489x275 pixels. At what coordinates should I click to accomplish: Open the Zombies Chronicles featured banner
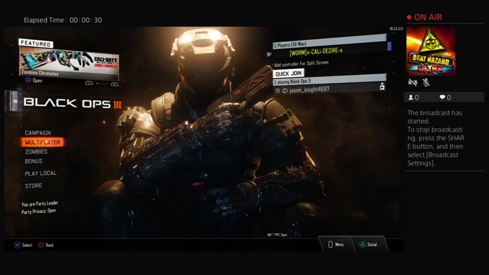69,63
